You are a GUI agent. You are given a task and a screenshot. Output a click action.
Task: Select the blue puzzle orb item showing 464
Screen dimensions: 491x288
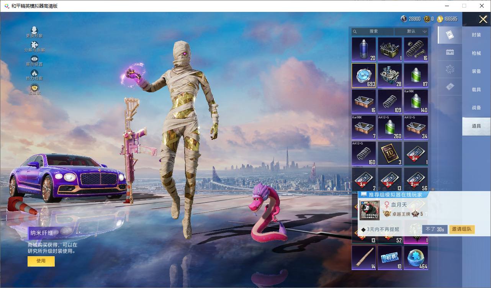(416, 258)
